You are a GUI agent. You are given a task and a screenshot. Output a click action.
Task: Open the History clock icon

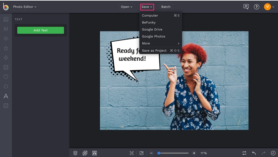273,153
